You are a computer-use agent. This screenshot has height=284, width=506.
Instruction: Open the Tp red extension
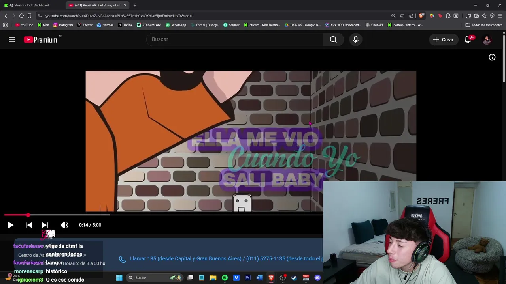[x=440, y=16]
